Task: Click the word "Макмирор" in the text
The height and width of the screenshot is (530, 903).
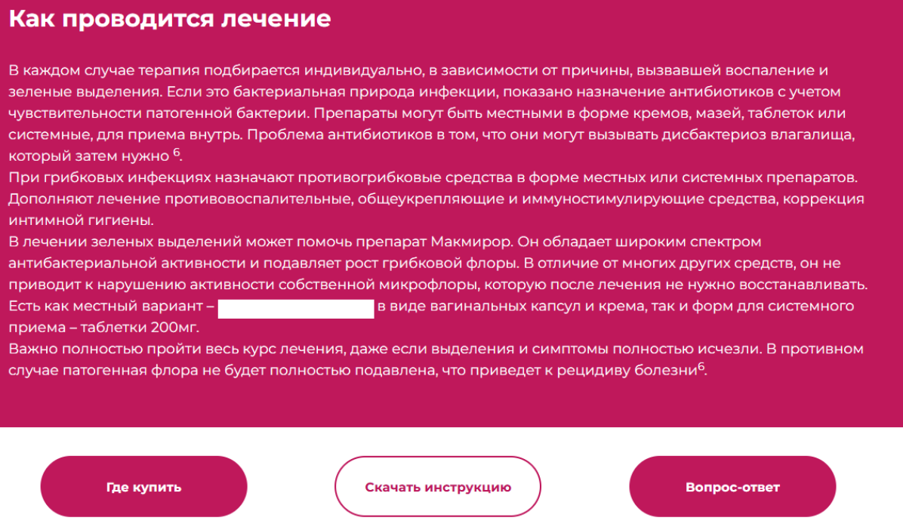Action: tap(471, 242)
